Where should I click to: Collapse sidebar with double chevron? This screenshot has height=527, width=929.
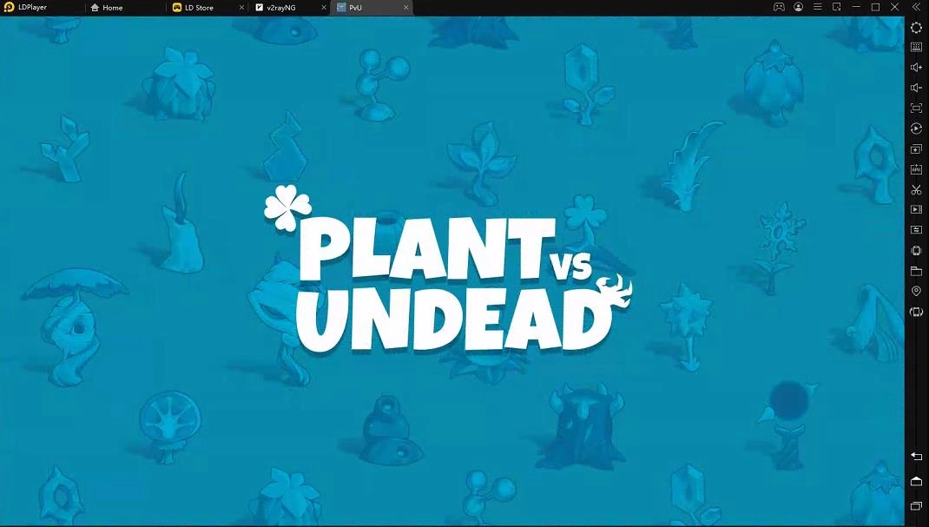(916, 7)
